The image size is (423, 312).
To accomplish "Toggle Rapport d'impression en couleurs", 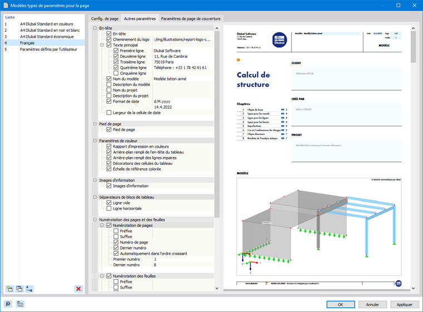I will (109, 147).
